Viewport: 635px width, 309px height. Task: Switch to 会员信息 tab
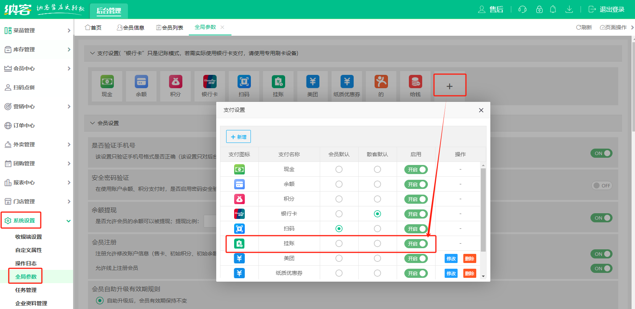131,27
